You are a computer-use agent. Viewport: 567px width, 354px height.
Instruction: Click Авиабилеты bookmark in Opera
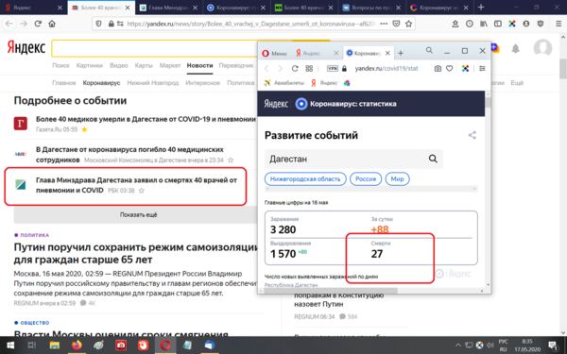click(283, 83)
